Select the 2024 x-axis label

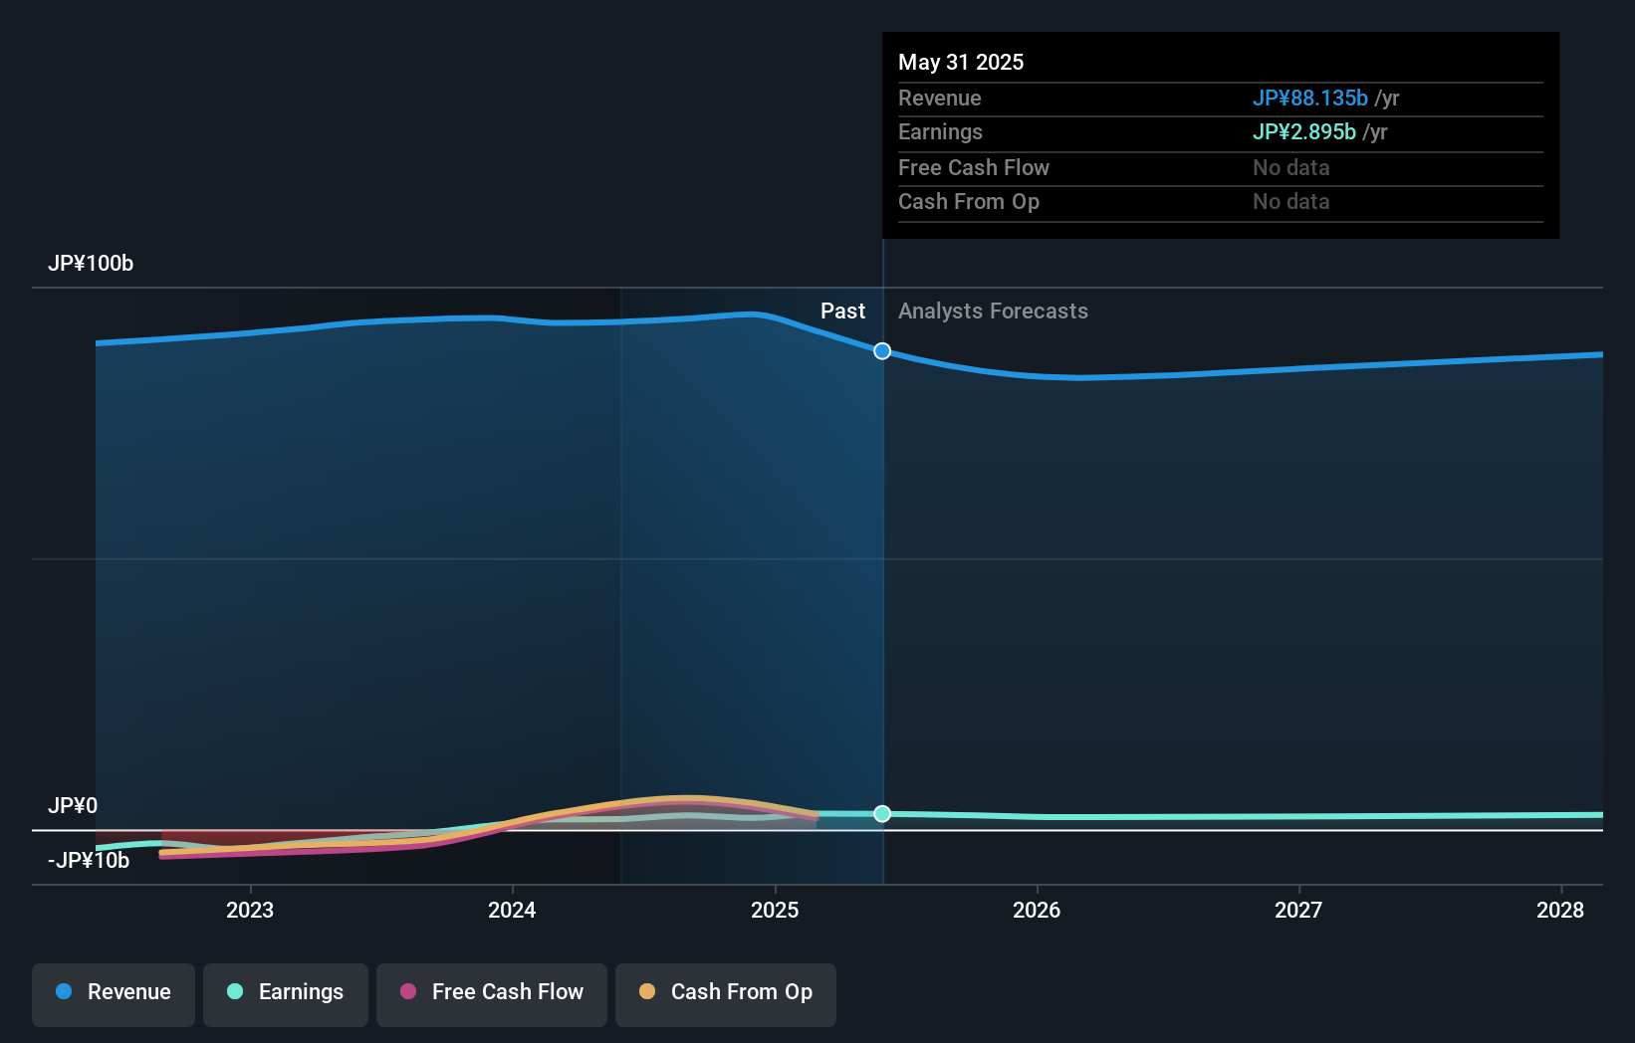(x=512, y=910)
